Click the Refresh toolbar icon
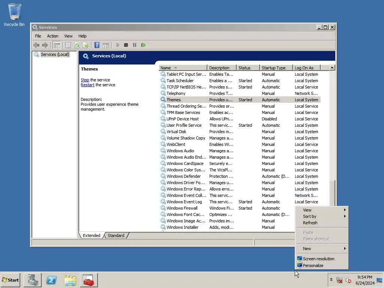 [77, 45]
